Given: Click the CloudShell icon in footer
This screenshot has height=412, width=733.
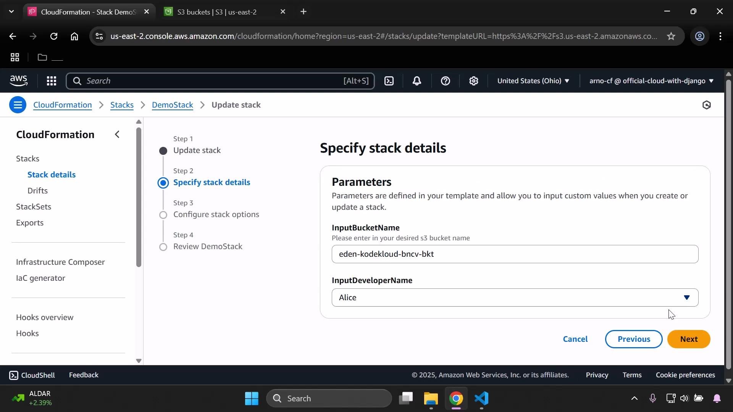Looking at the screenshot, I should pyautogui.click(x=13, y=375).
